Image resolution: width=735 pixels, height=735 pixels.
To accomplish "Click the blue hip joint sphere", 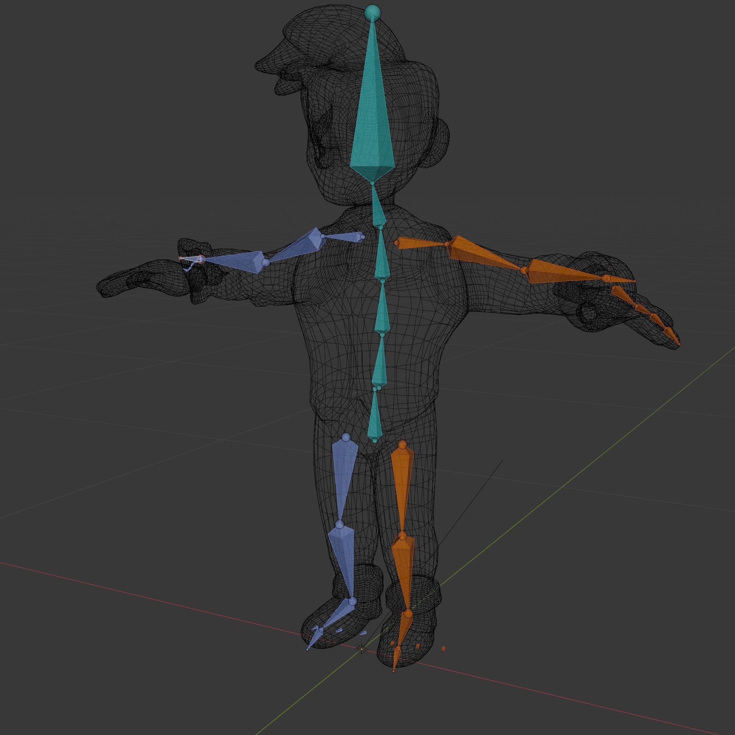I will [x=346, y=437].
